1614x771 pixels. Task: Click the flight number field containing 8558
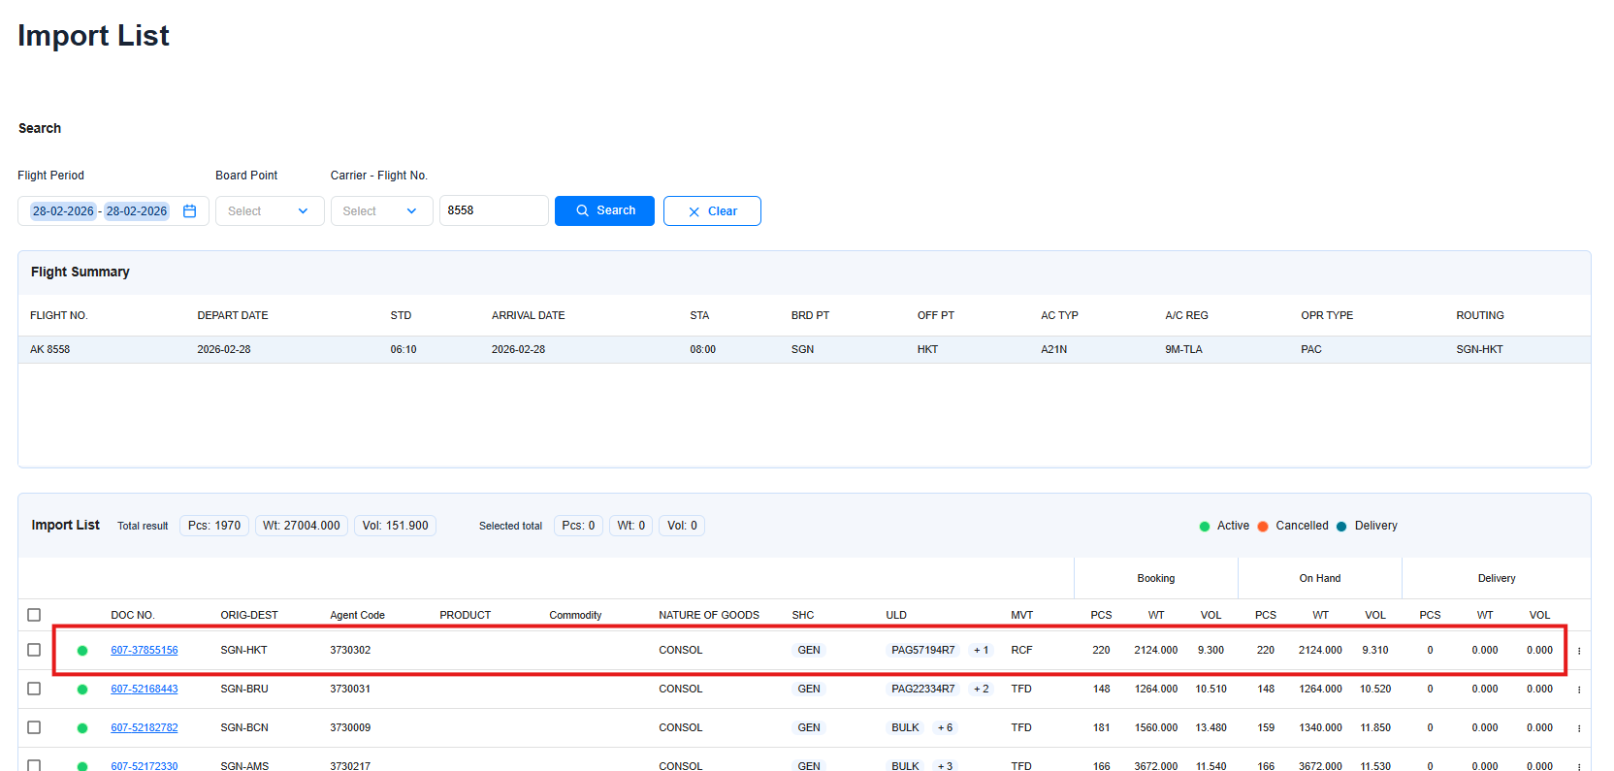coord(493,210)
